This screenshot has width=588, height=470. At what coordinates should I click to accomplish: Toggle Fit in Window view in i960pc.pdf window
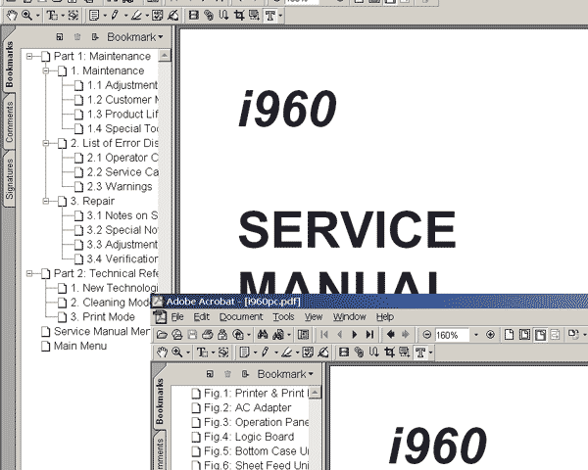coord(524,334)
